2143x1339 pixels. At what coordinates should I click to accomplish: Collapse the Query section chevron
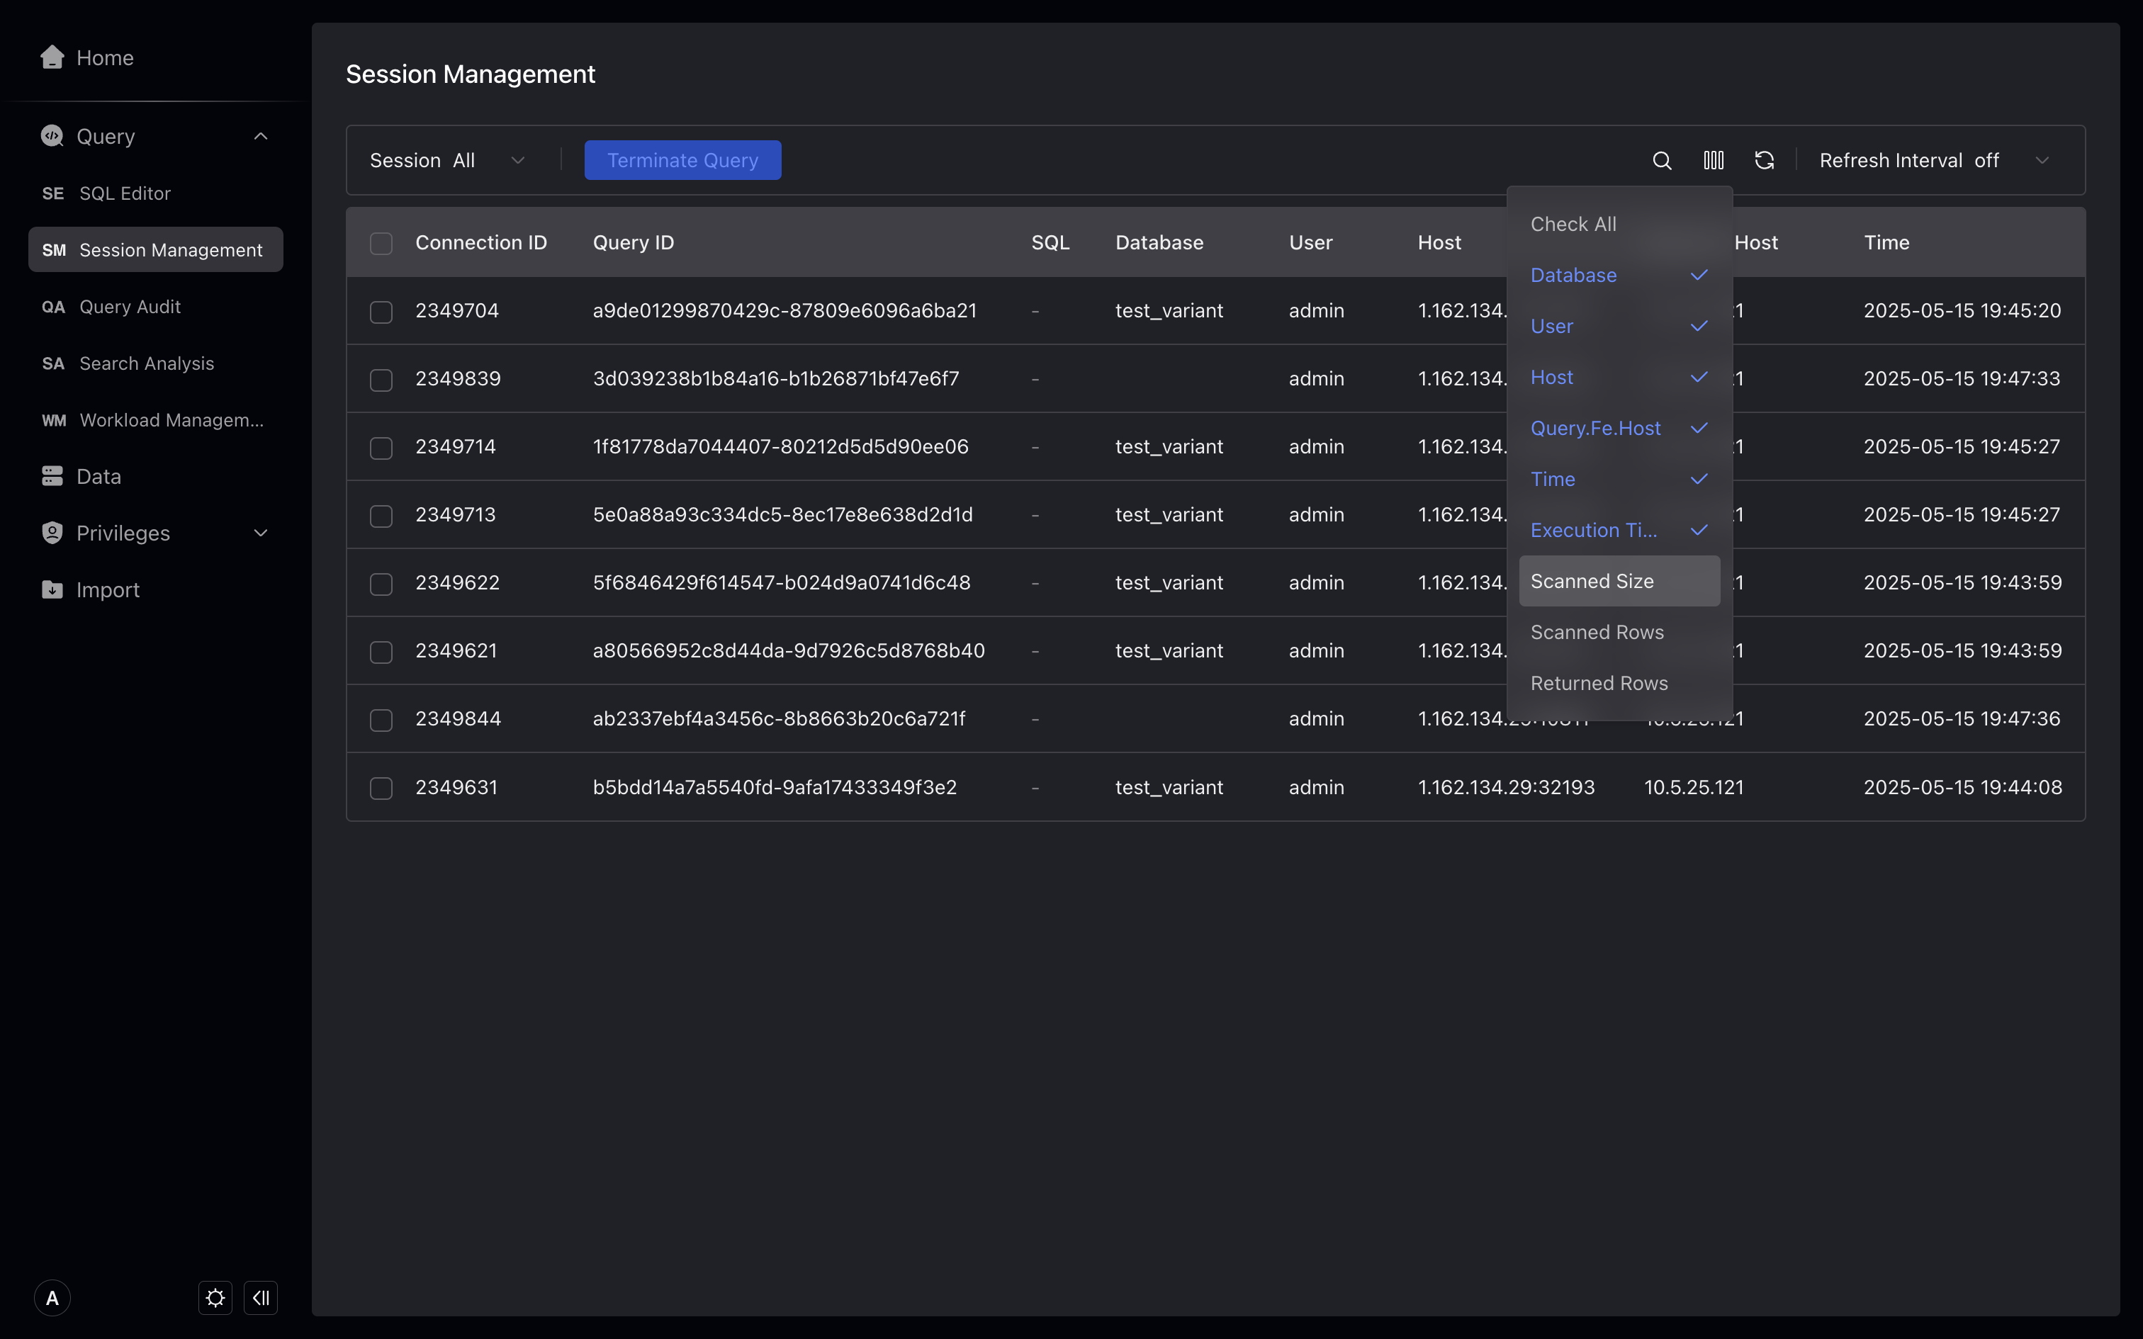[x=260, y=136]
